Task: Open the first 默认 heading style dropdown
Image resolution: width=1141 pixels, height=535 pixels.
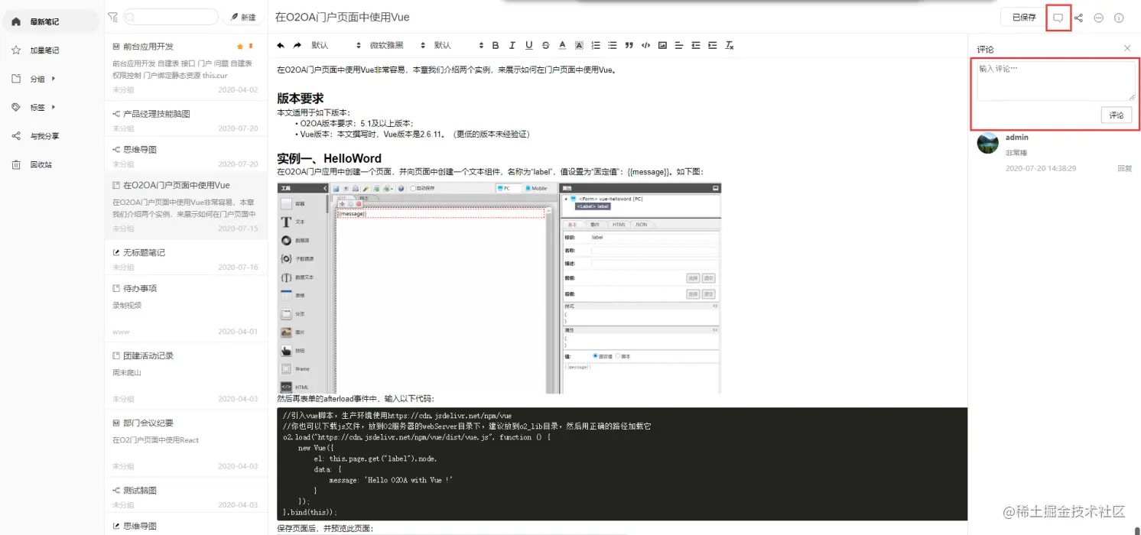Action: tap(336, 45)
